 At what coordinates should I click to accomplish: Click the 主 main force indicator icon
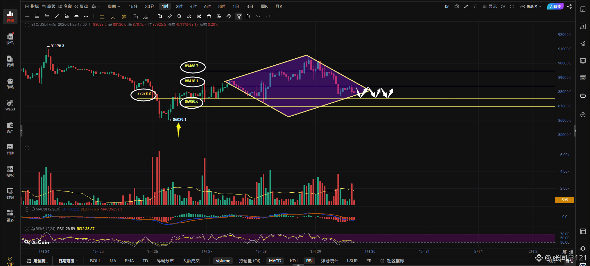click(102, 17)
